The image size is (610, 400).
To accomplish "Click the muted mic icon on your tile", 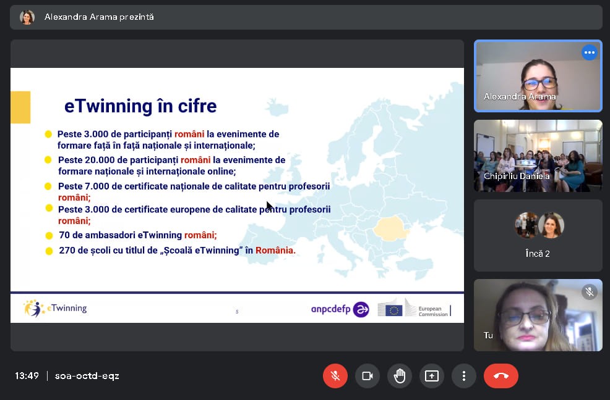I will click(x=590, y=291).
